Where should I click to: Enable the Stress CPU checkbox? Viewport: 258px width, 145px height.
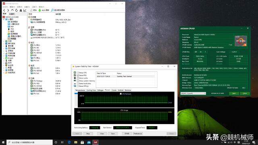(x=78, y=72)
